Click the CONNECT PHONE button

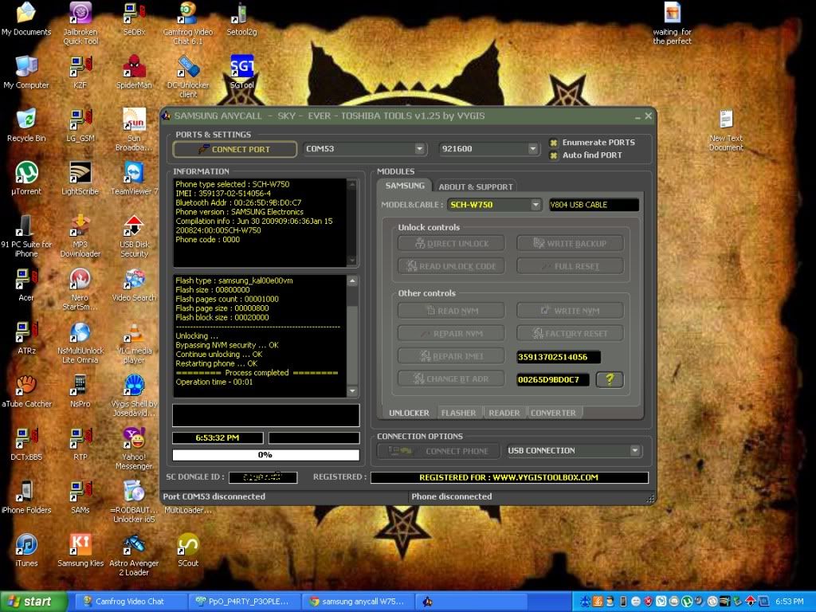[x=439, y=451]
